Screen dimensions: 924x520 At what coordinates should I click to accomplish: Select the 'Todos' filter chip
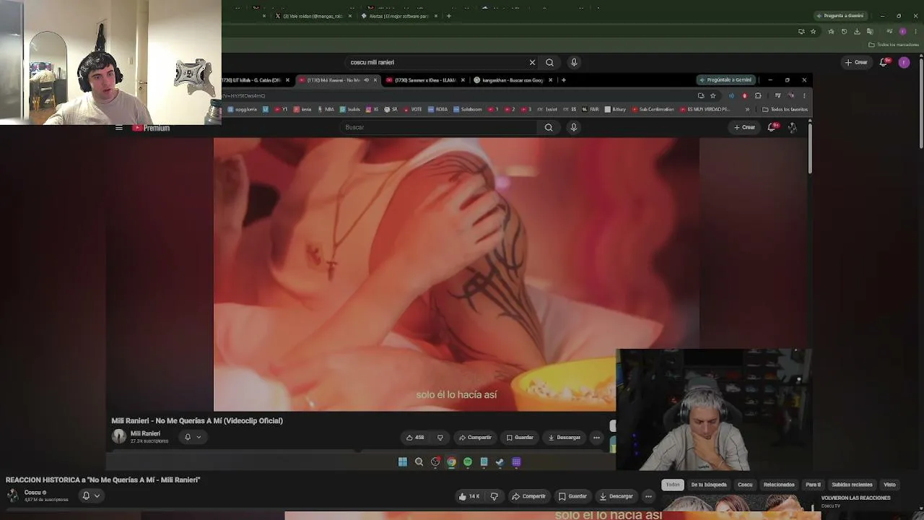673,485
